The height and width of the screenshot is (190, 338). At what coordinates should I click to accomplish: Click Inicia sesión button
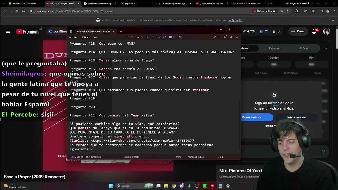coord(297,117)
